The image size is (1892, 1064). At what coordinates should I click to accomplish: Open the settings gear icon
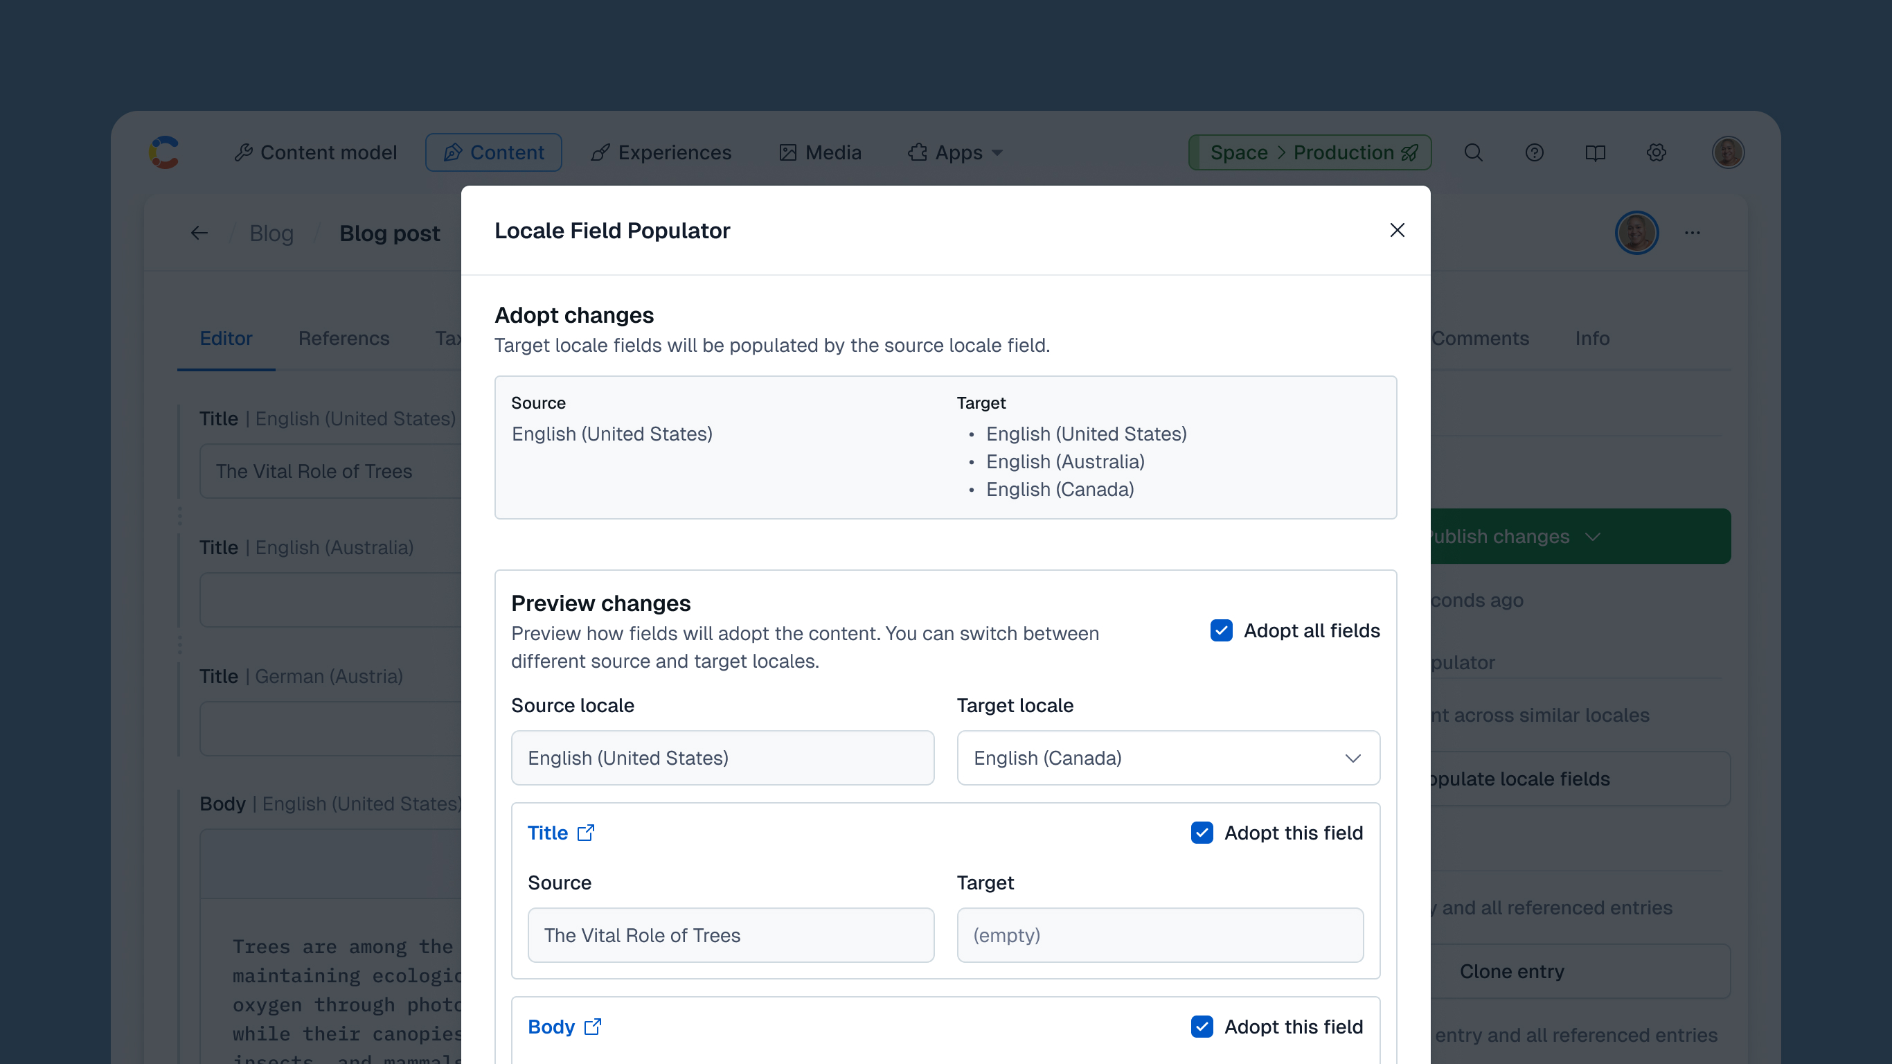[1657, 152]
